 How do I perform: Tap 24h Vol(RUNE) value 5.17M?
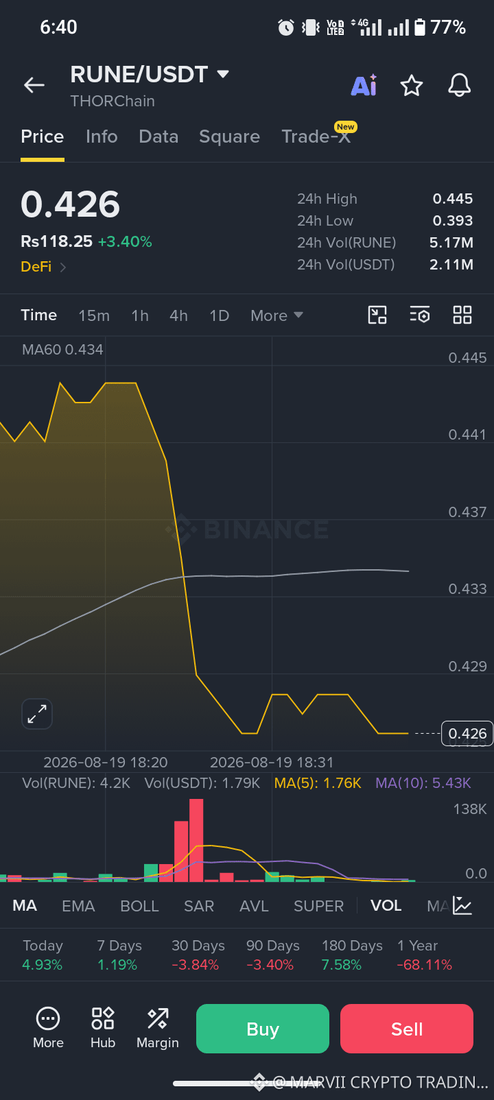tap(451, 243)
